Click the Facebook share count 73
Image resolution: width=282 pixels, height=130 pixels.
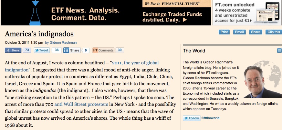click(27, 50)
